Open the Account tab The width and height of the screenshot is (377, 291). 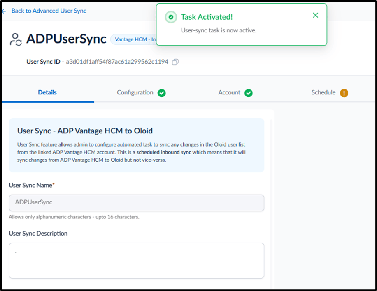click(x=229, y=92)
